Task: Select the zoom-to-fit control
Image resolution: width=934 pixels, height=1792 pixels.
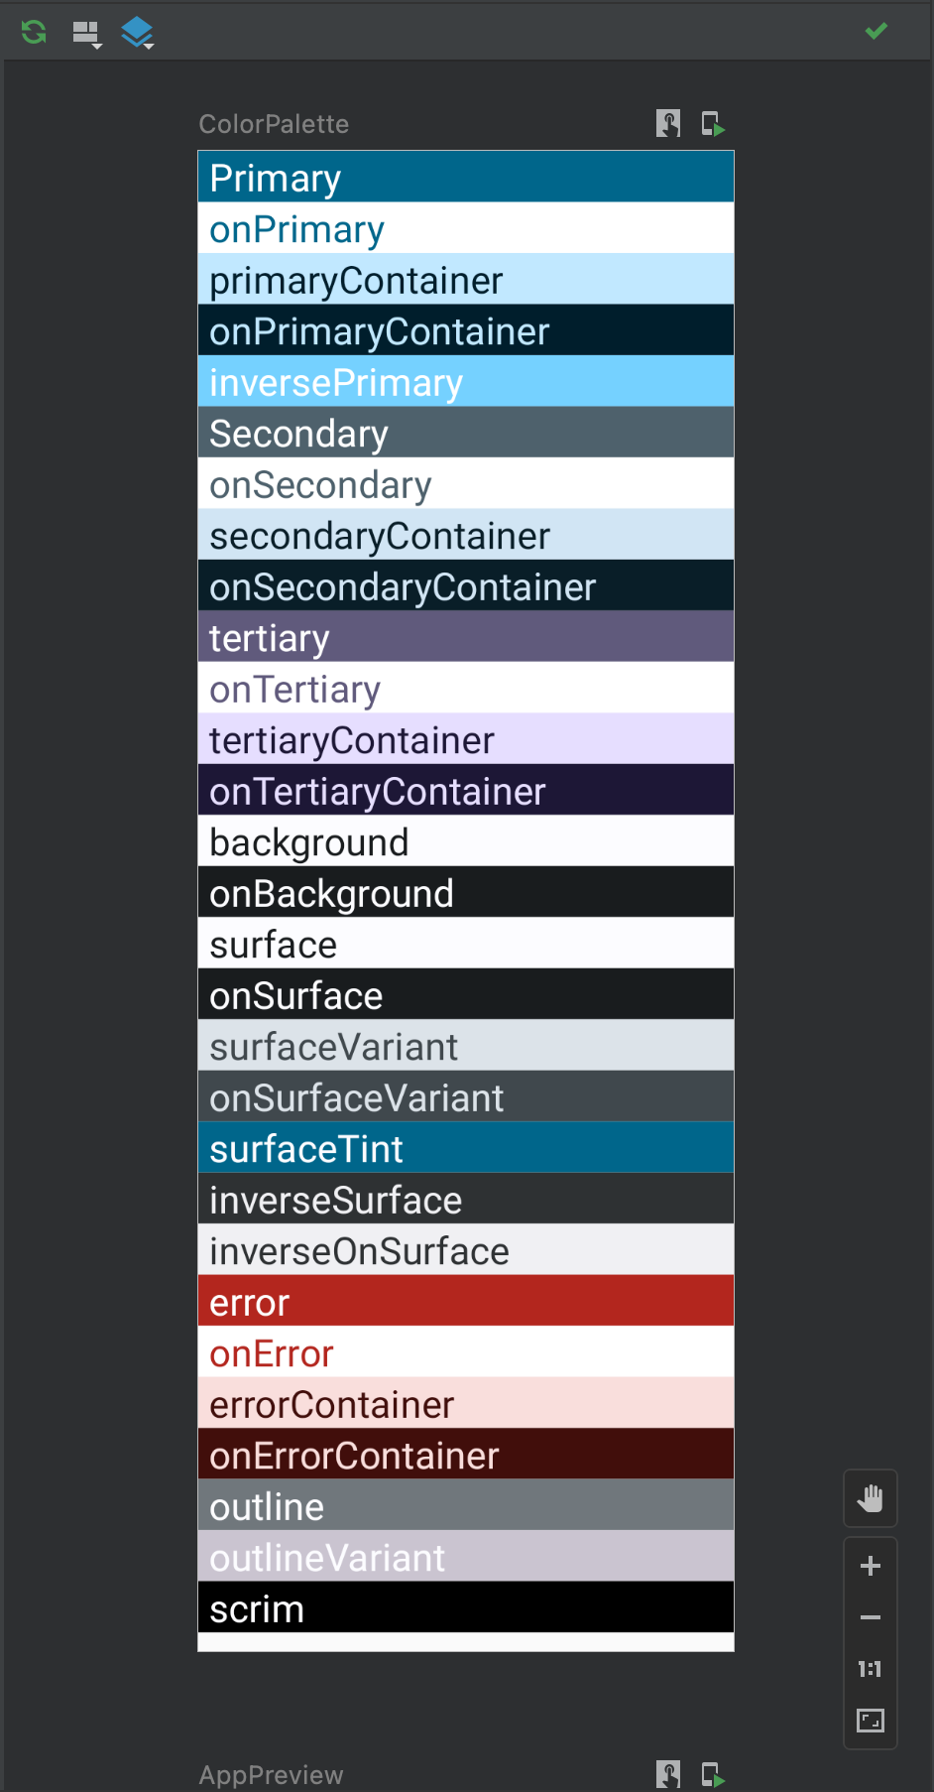Action: 870,1721
